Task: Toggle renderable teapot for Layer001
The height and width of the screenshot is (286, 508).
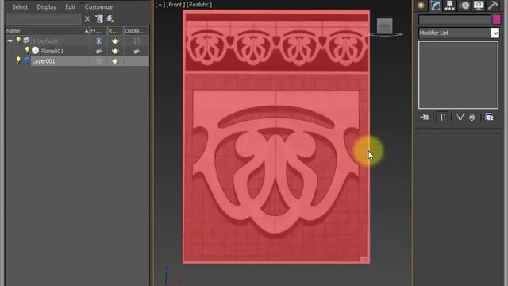Action: [115, 61]
